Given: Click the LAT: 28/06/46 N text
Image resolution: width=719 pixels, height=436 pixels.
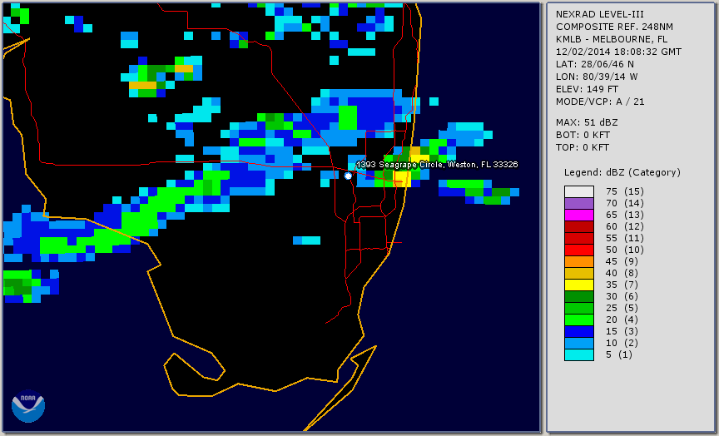Looking at the screenshot, I should point(595,64).
